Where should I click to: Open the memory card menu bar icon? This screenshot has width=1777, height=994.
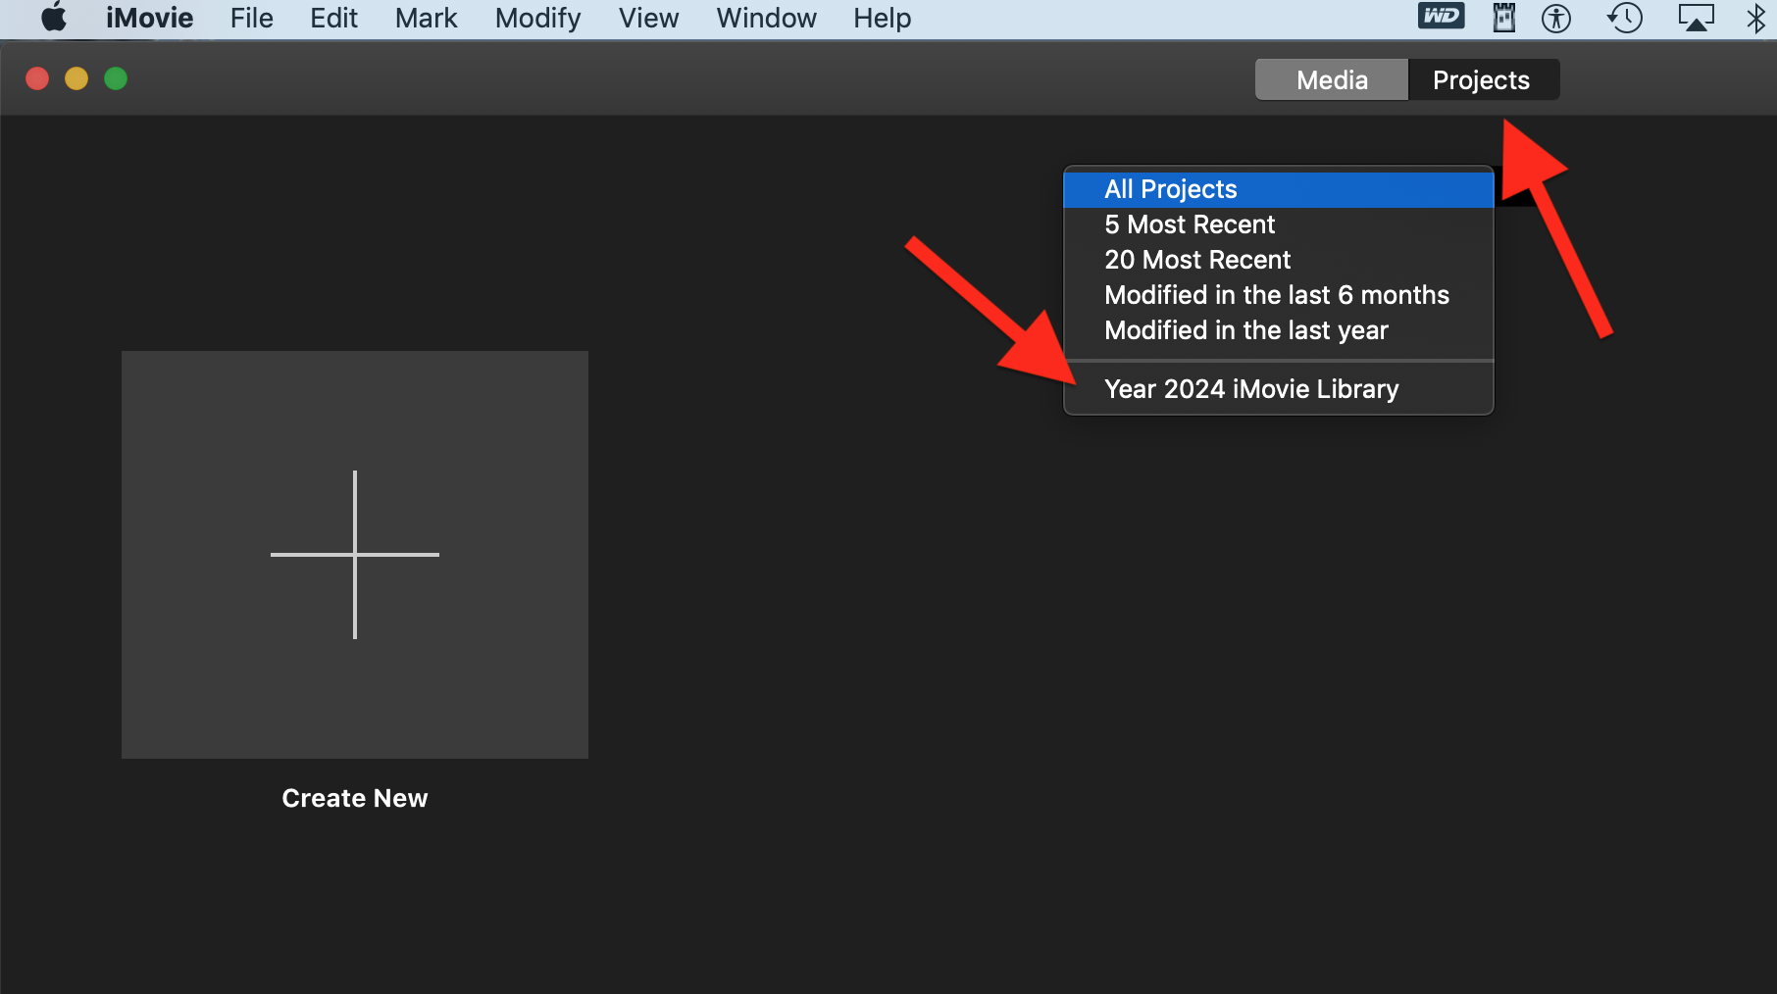(1503, 18)
